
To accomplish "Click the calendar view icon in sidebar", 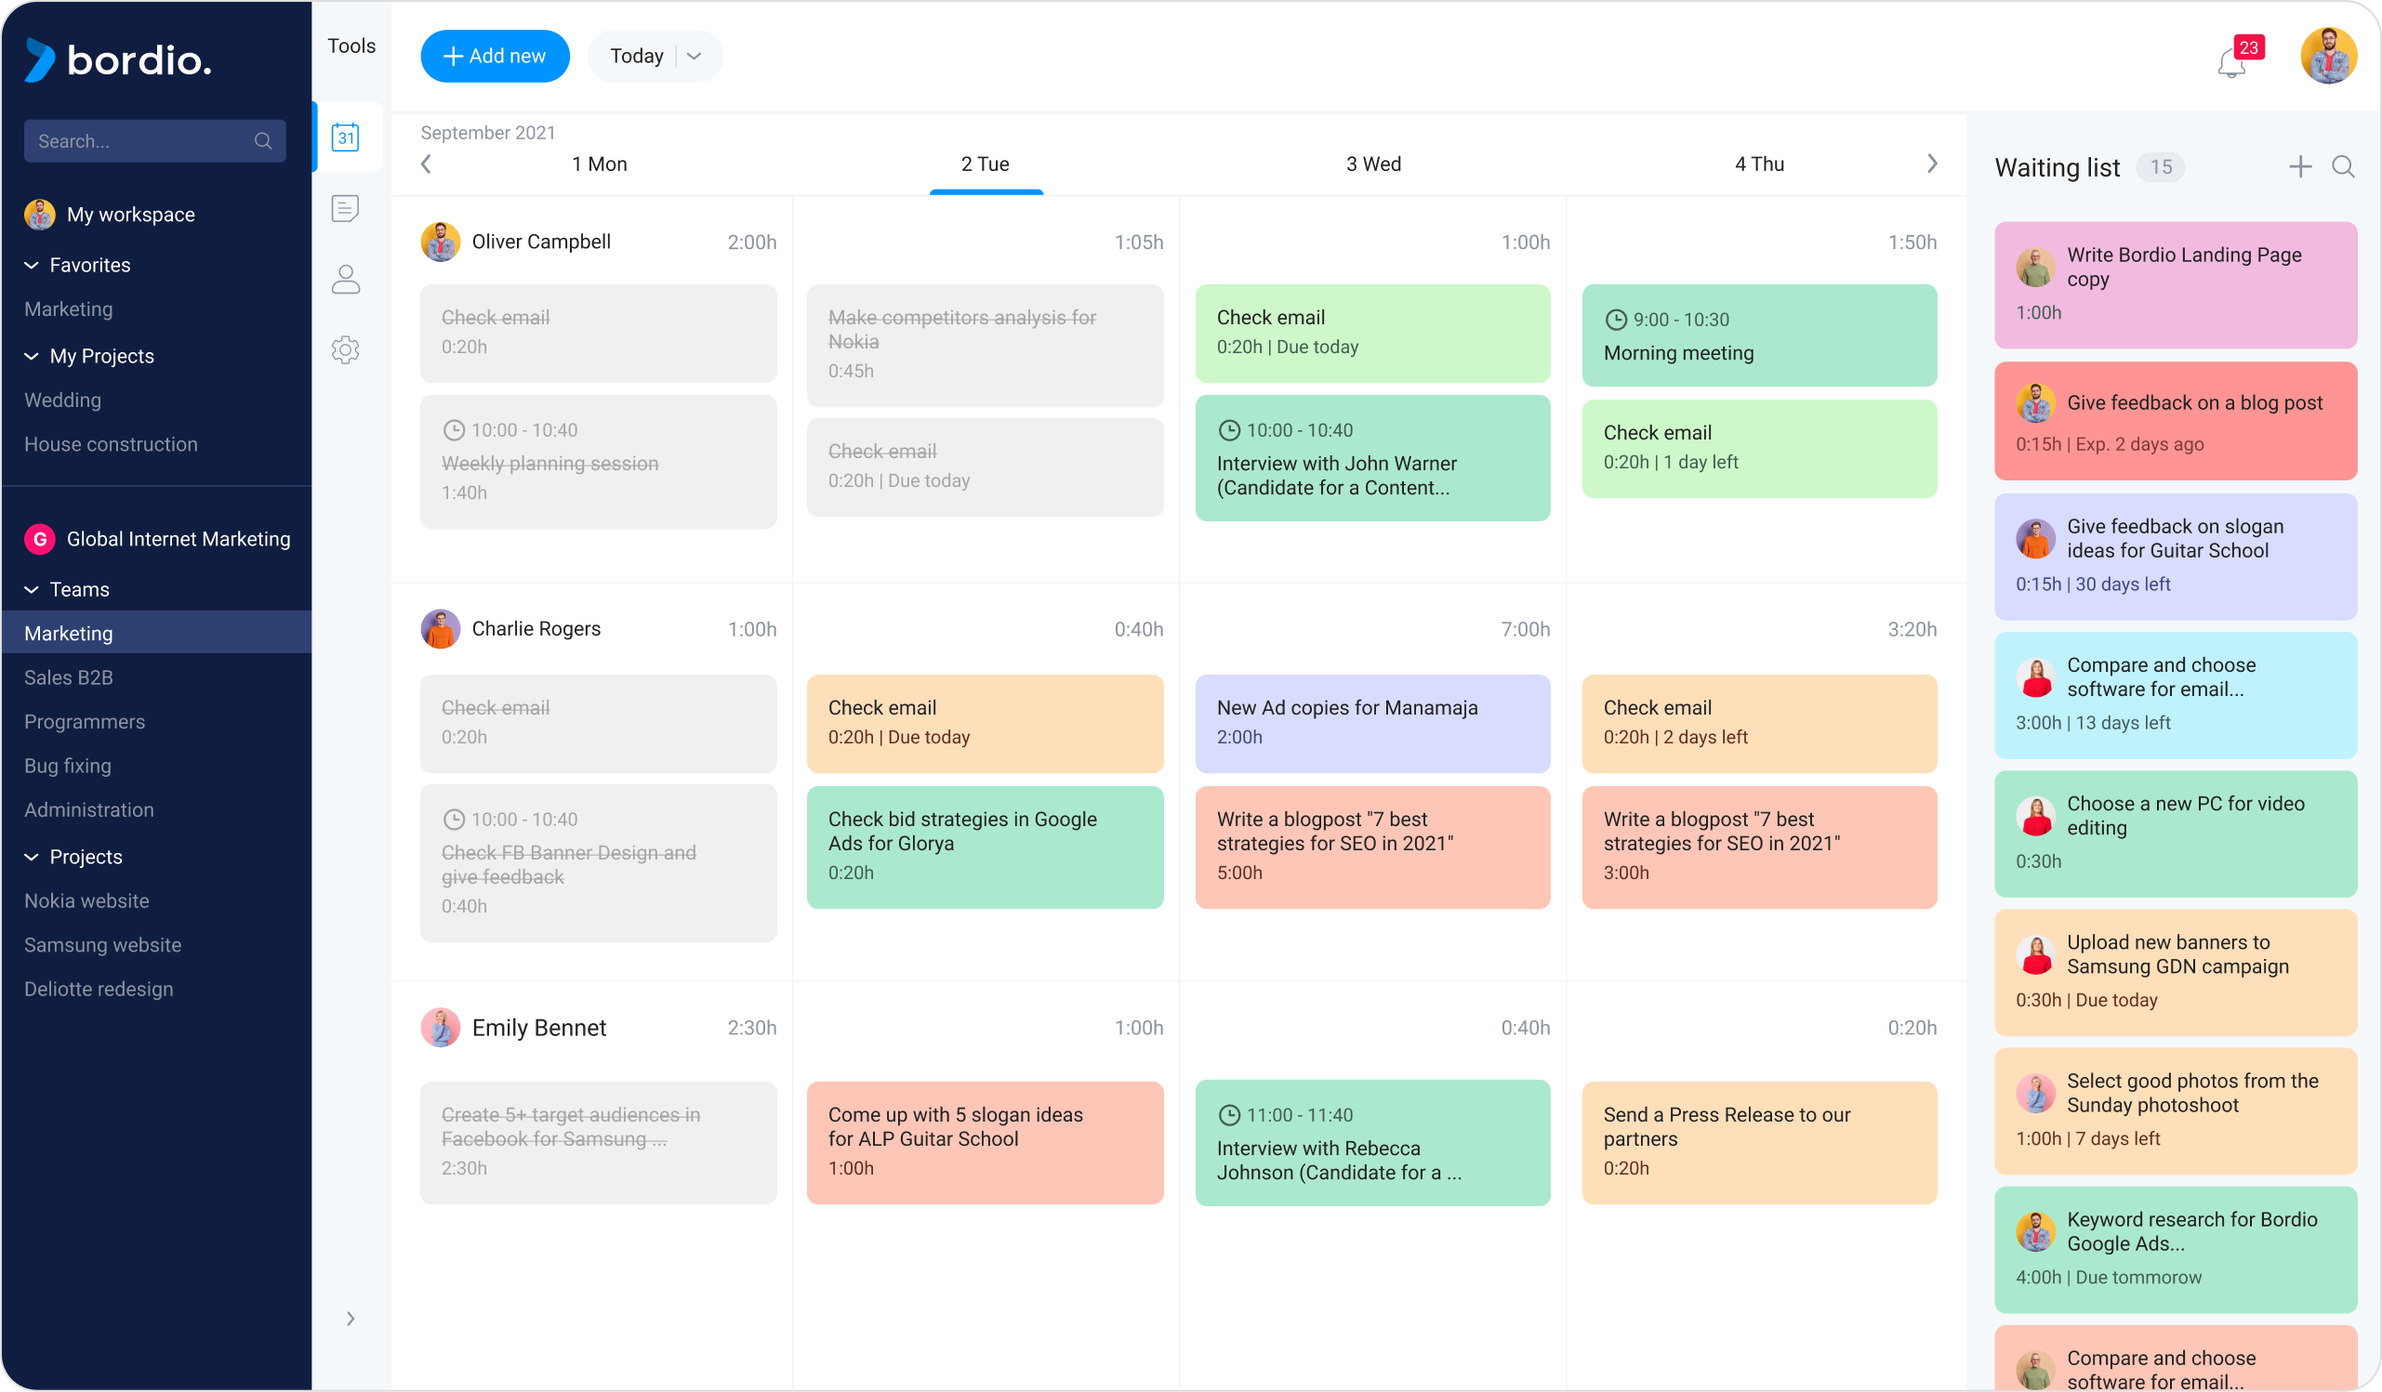I will click(347, 138).
